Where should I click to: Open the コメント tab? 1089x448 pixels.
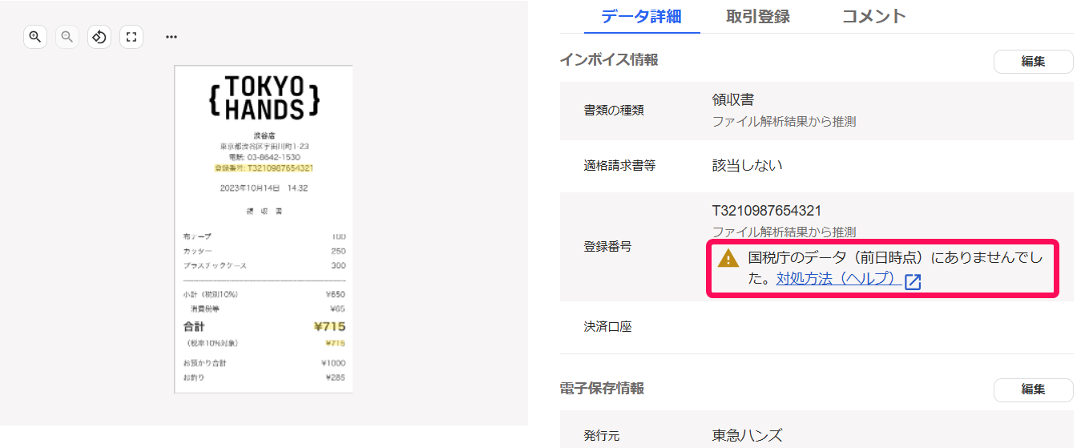click(873, 16)
